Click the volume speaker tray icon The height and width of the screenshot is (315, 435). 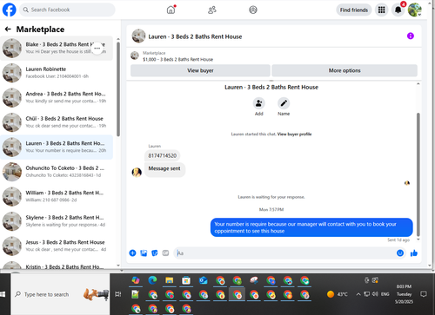[375, 294]
